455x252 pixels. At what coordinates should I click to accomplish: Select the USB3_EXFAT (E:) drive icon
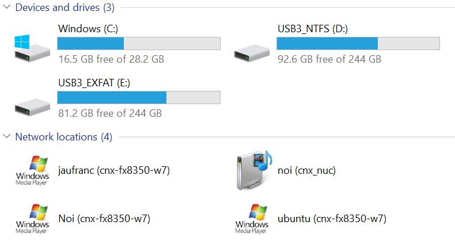(32, 107)
